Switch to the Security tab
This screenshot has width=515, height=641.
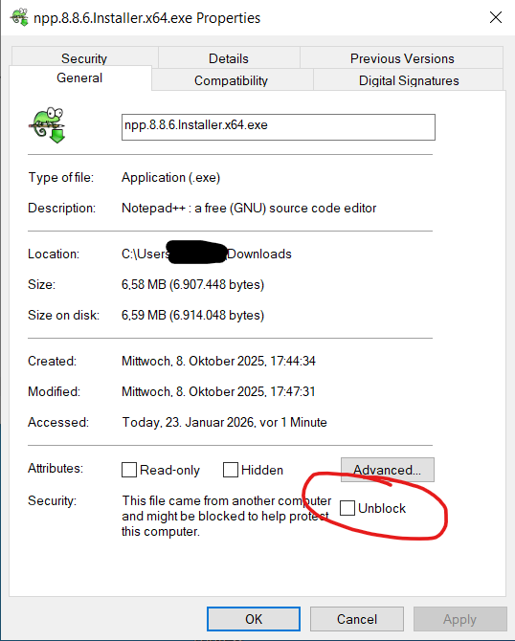[x=84, y=58]
